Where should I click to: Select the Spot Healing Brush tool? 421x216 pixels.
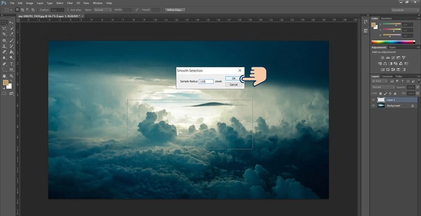point(4,40)
